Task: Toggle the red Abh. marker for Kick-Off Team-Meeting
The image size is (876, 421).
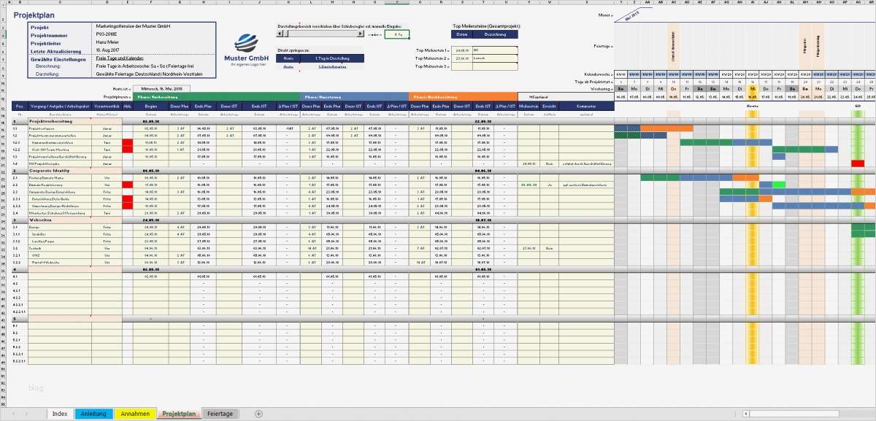Action: click(x=127, y=150)
